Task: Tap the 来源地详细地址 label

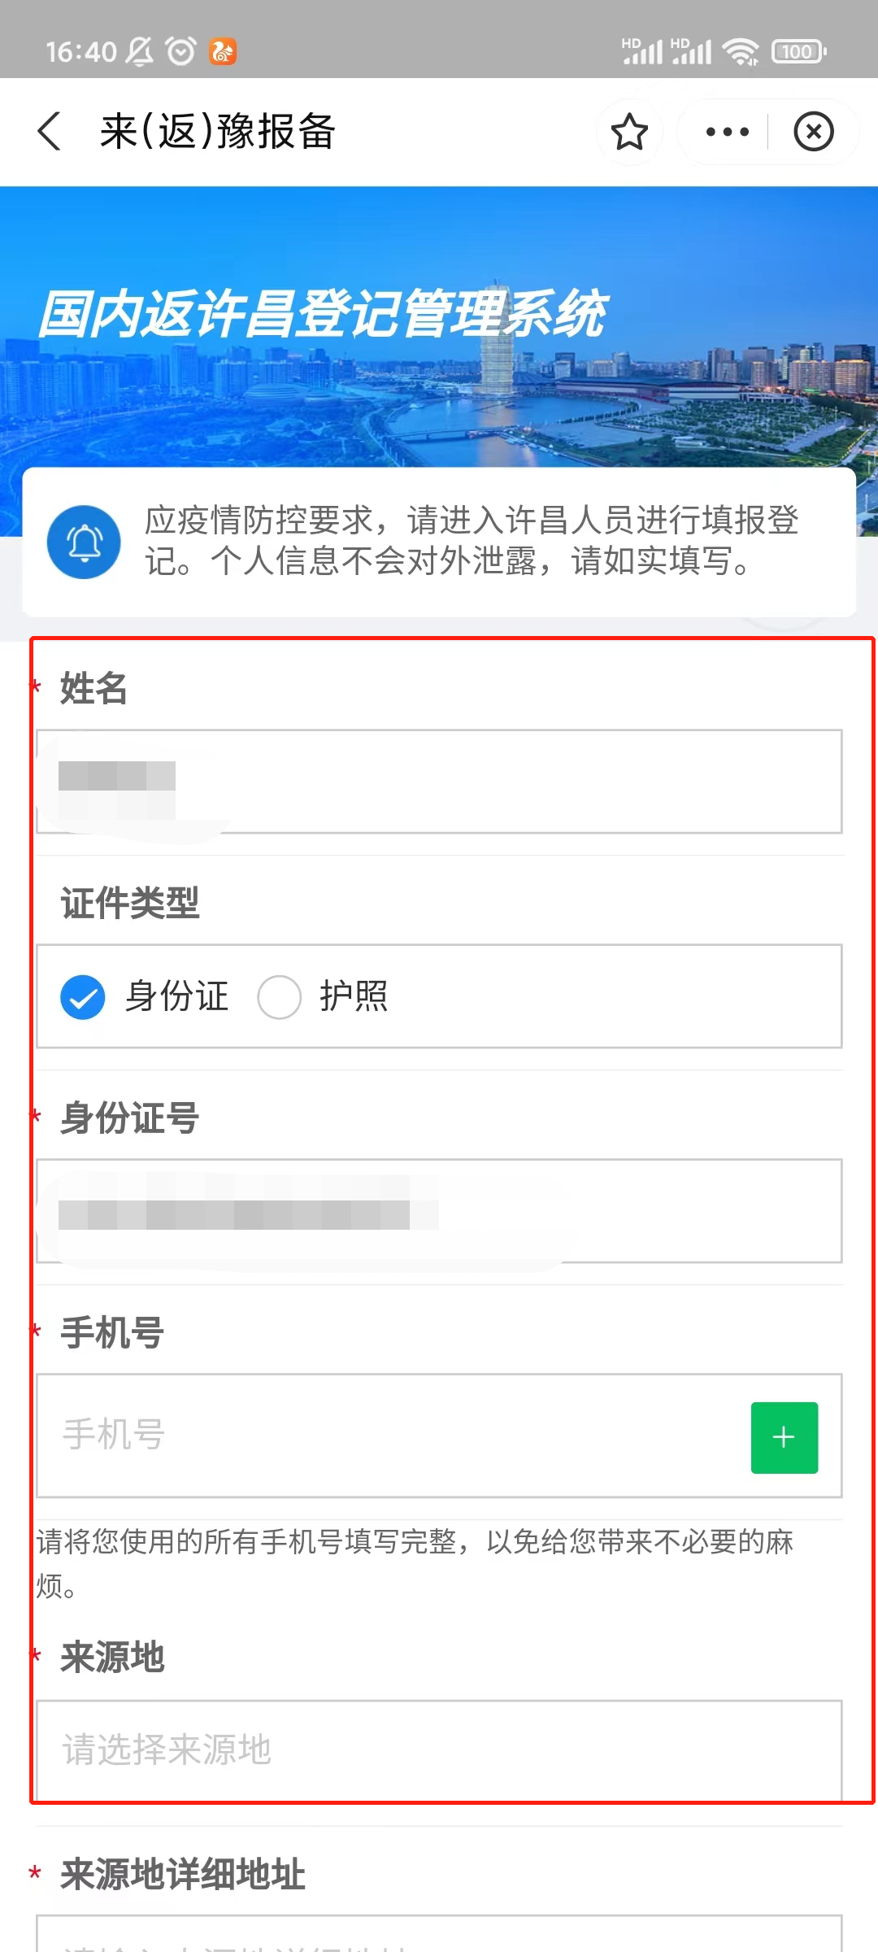Action: click(183, 1874)
